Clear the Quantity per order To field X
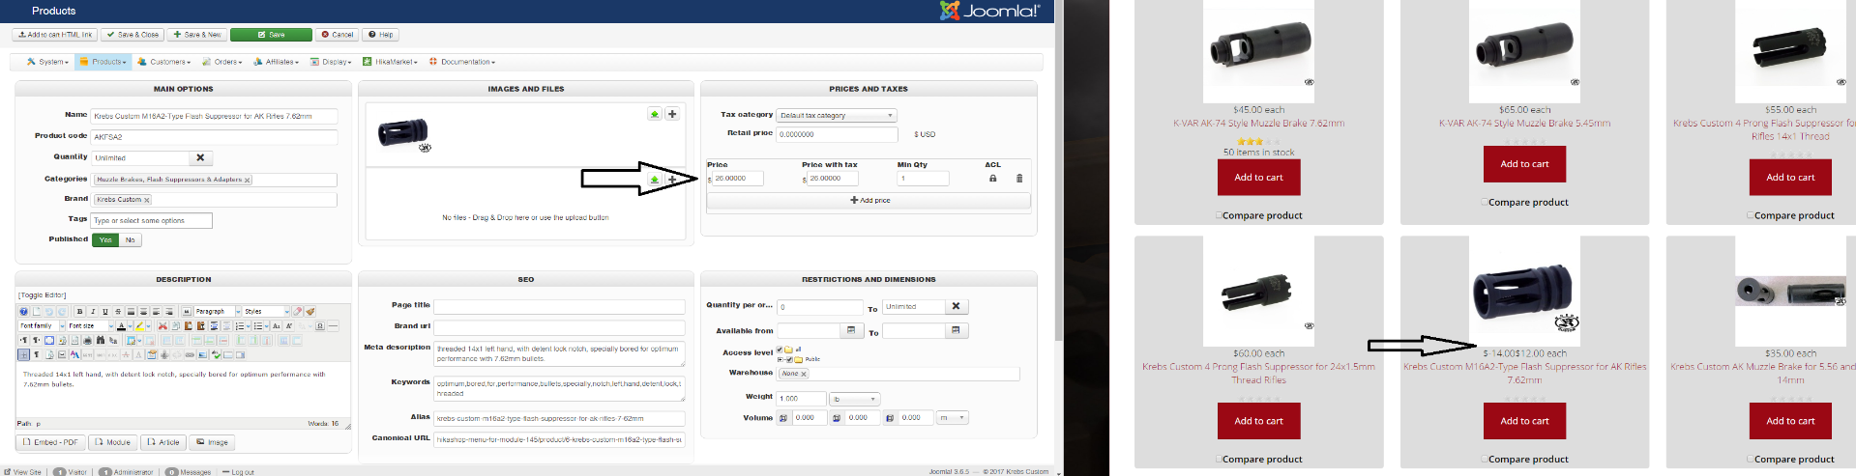 click(956, 307)
